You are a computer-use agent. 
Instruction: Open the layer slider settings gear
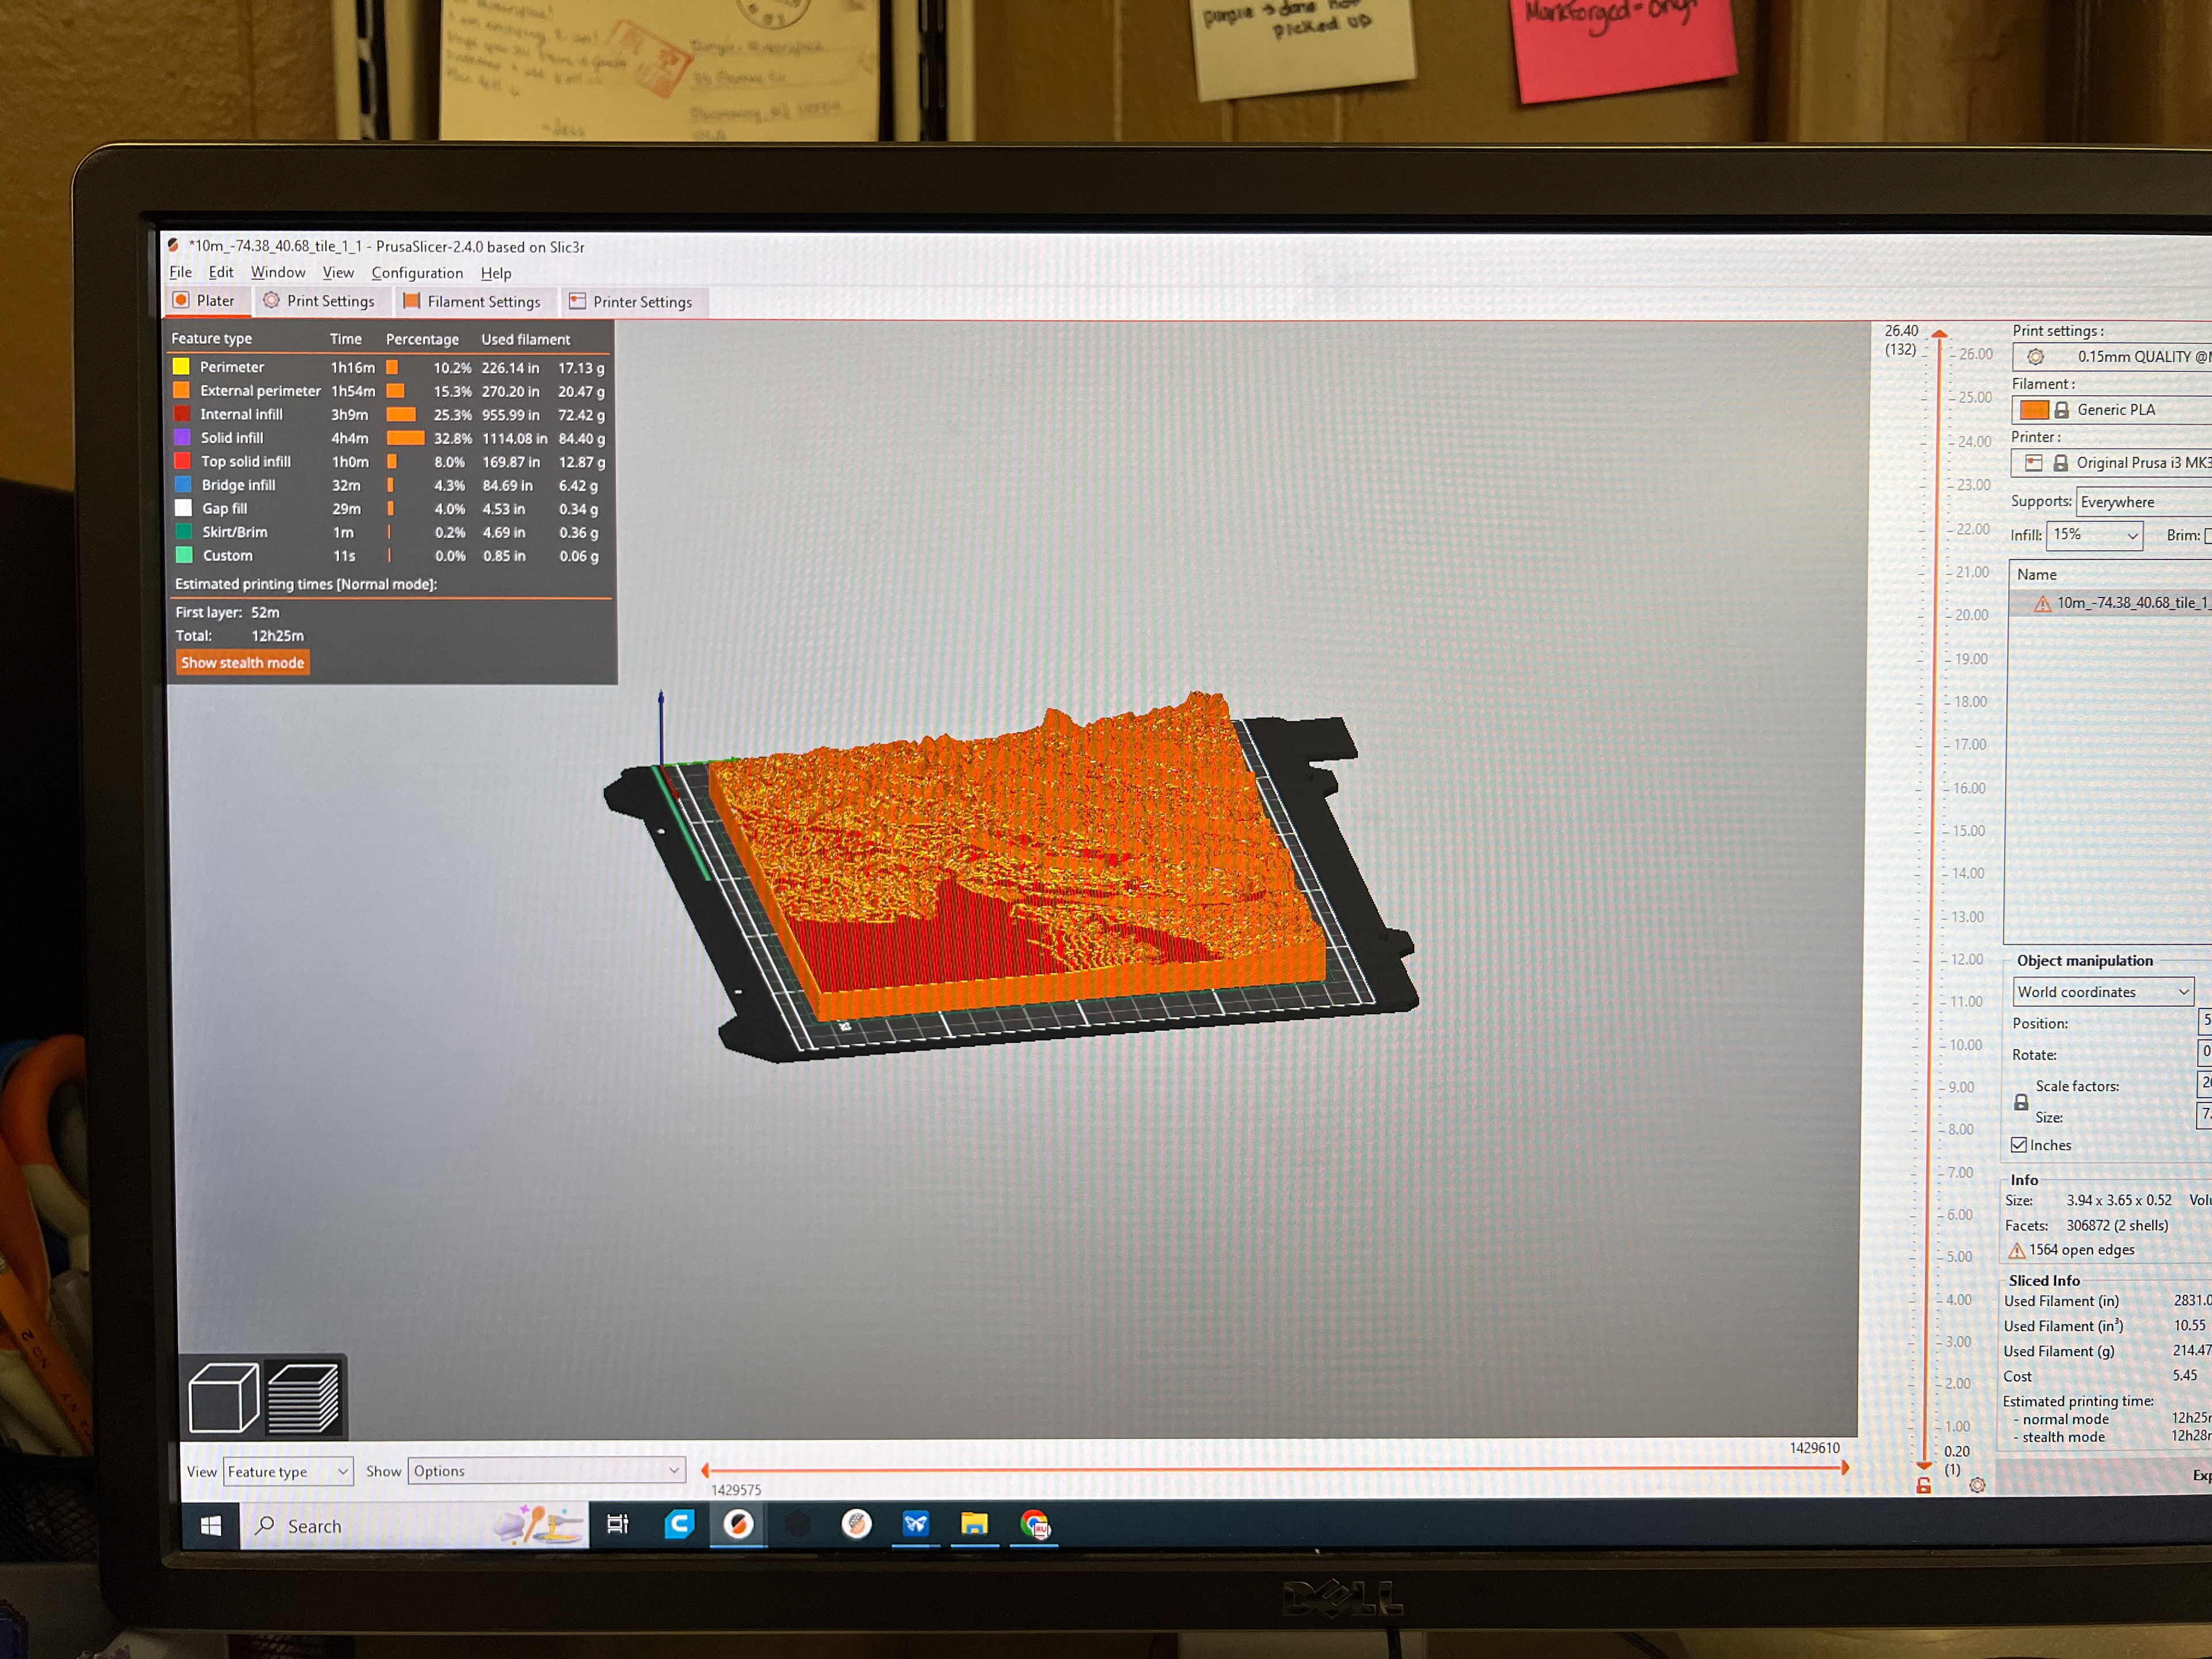click(x=1977, y=1486)
